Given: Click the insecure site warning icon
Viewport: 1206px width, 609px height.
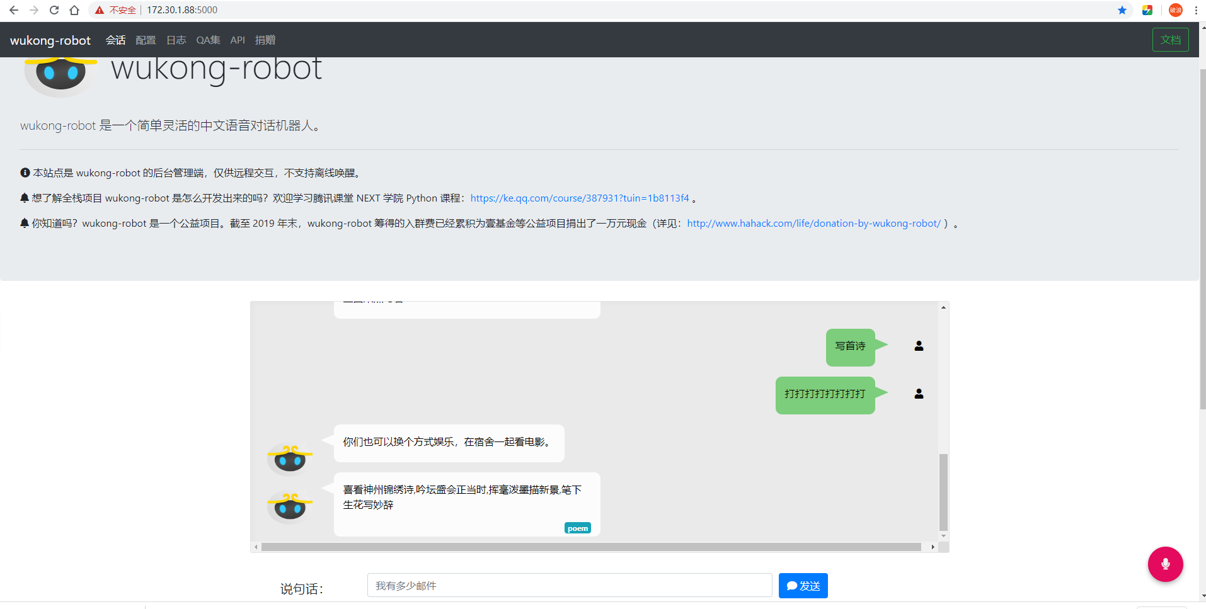Looking at the screenshot, I should [100, 10].
